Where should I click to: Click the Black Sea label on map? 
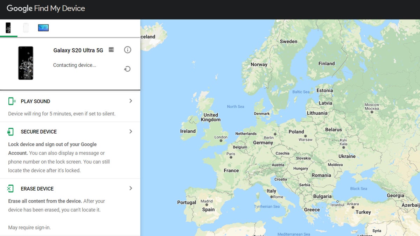pyautogui.click(x=359, y=188)
